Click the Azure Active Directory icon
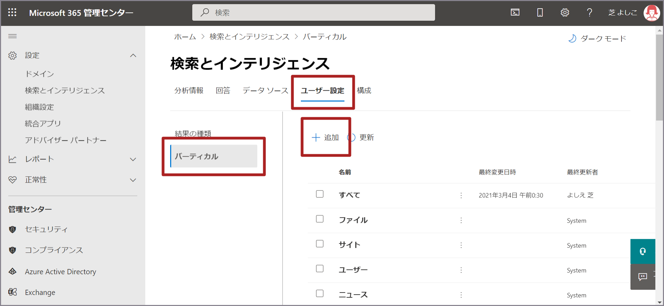The width and height of the screenshot is (664, 306). (x=12, y=271)
